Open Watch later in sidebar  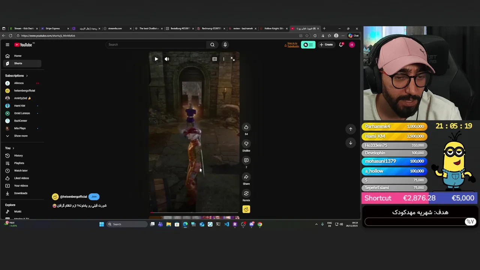coord(22,171)
